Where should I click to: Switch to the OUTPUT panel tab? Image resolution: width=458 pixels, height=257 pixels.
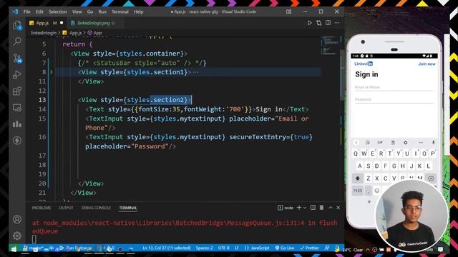coord(66,208)
